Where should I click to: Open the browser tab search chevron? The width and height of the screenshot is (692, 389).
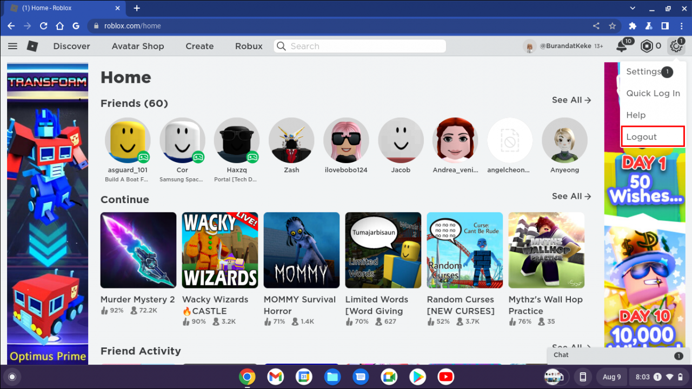point(633,8)
